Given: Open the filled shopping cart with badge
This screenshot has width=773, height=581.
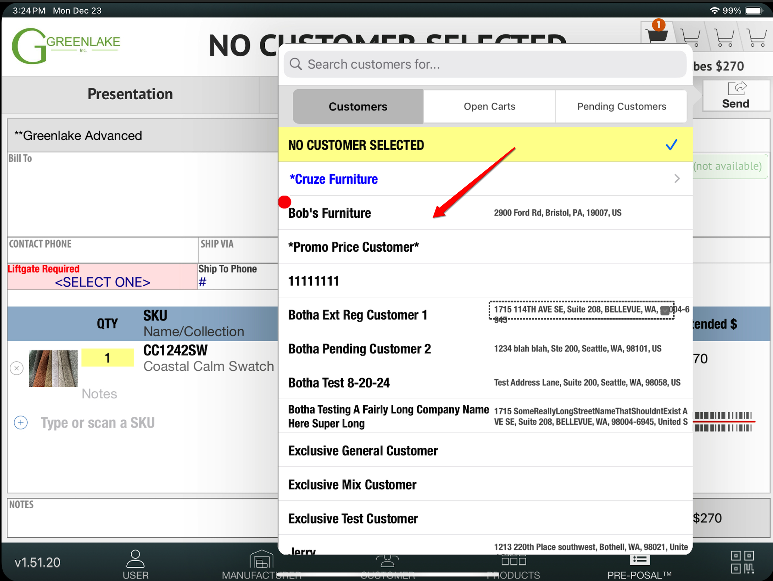Looking at the screenshot, I should [x=657, y=35].
